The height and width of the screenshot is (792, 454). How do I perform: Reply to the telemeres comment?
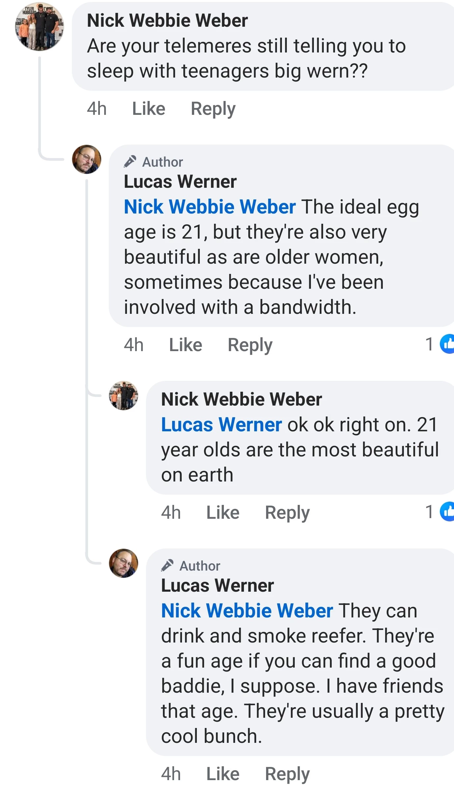click(x=213, y=109)
